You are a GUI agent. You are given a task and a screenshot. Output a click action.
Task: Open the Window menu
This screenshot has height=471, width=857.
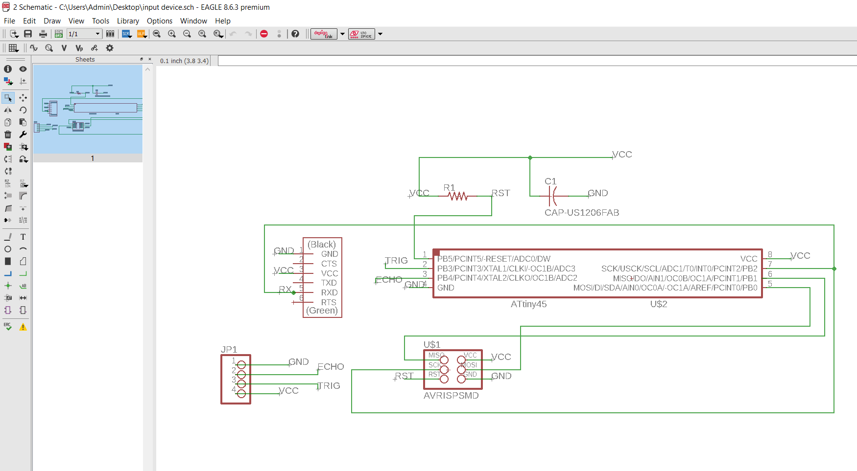(193, 21)
